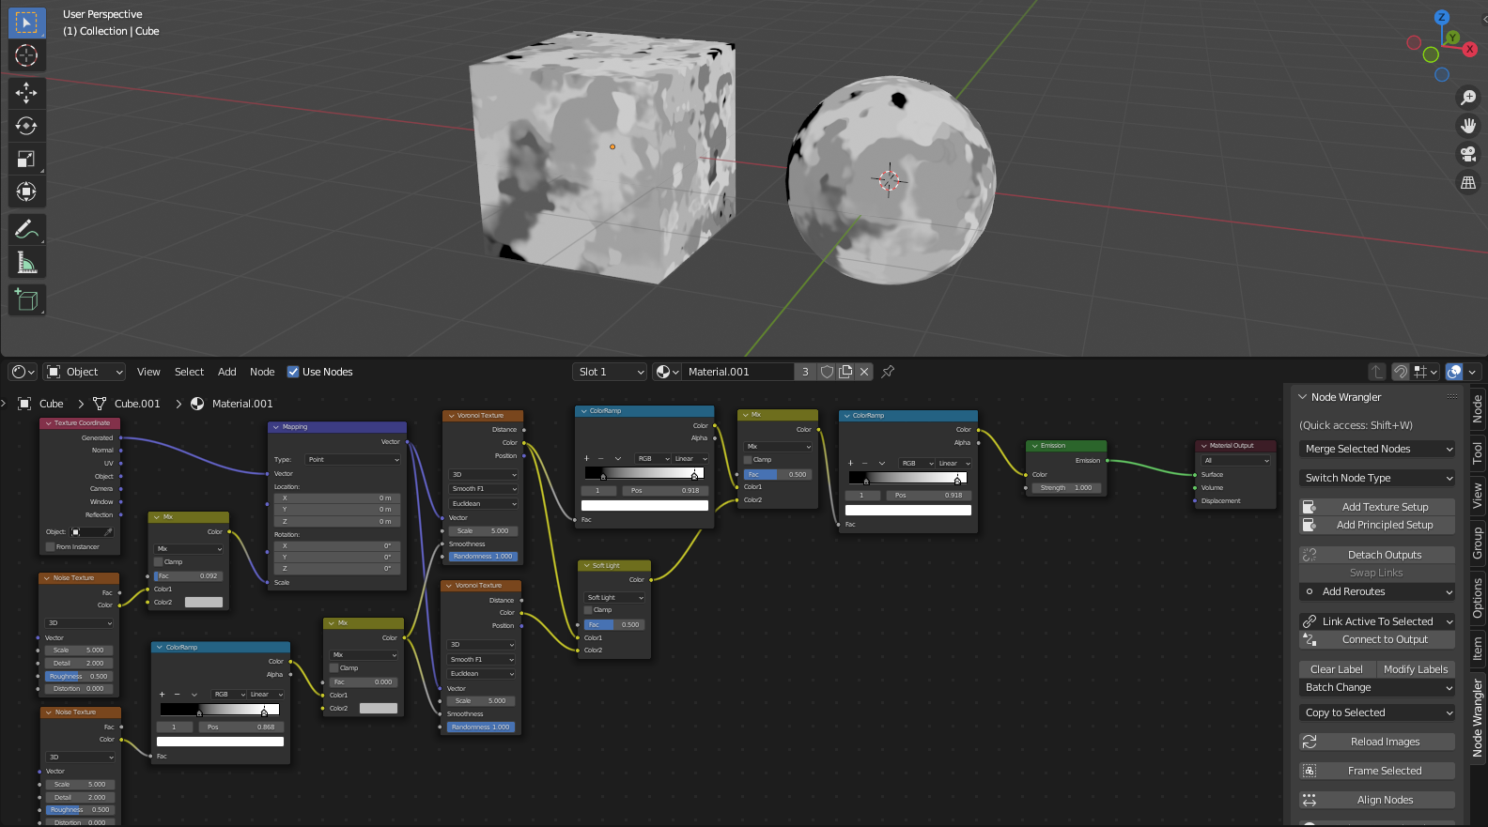Activate the Rotate tool

point(26,126)
